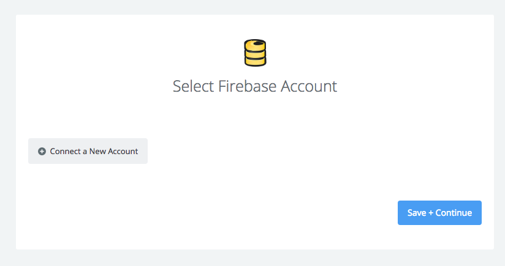
Task: Click the Select Firebase Account heading
Action: tap(255, 86)
